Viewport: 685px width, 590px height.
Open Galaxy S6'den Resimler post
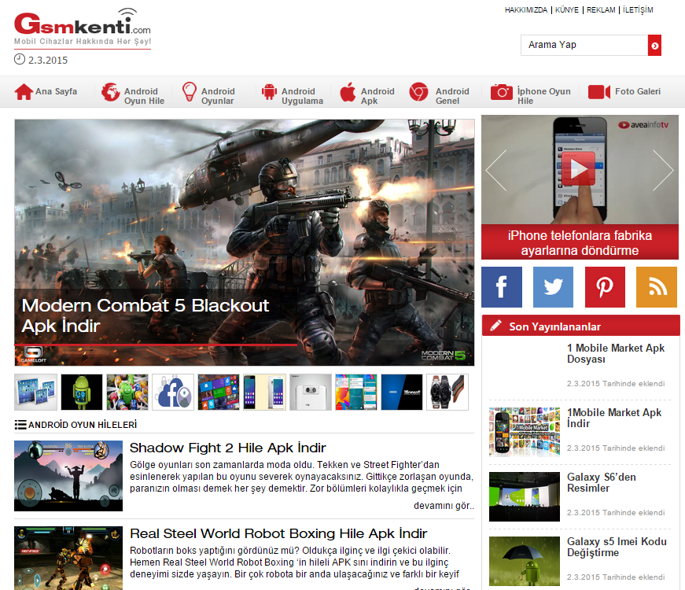coord(601,482)
